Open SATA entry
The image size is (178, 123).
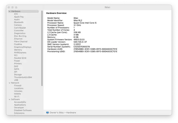coord(17,69)
